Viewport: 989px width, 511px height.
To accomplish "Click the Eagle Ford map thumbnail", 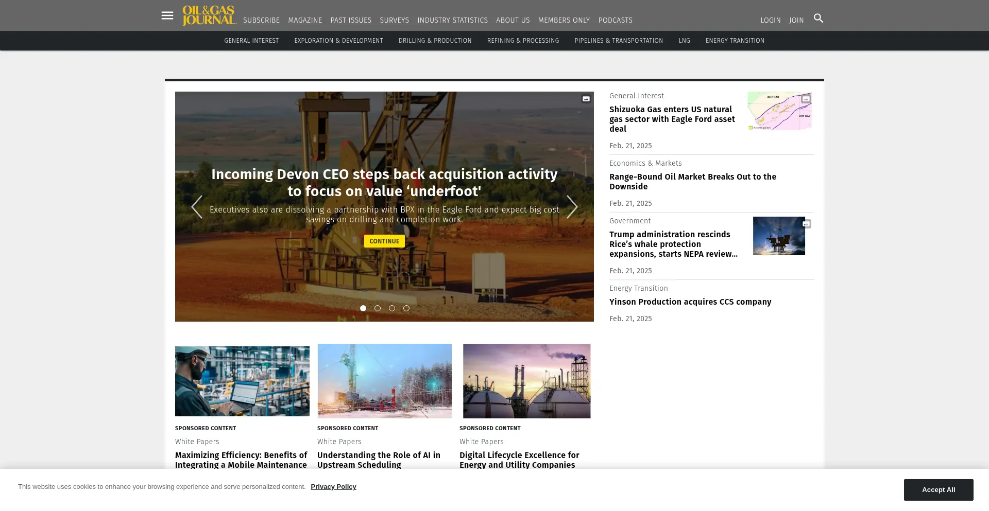I will click(779, 111).
